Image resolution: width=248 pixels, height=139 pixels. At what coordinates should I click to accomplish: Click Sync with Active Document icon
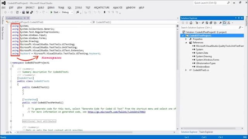203,23
